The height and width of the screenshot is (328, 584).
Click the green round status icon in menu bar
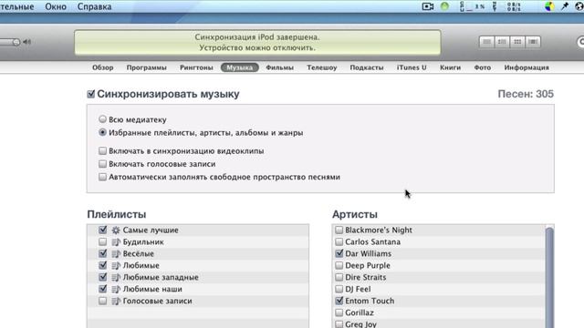444,6
